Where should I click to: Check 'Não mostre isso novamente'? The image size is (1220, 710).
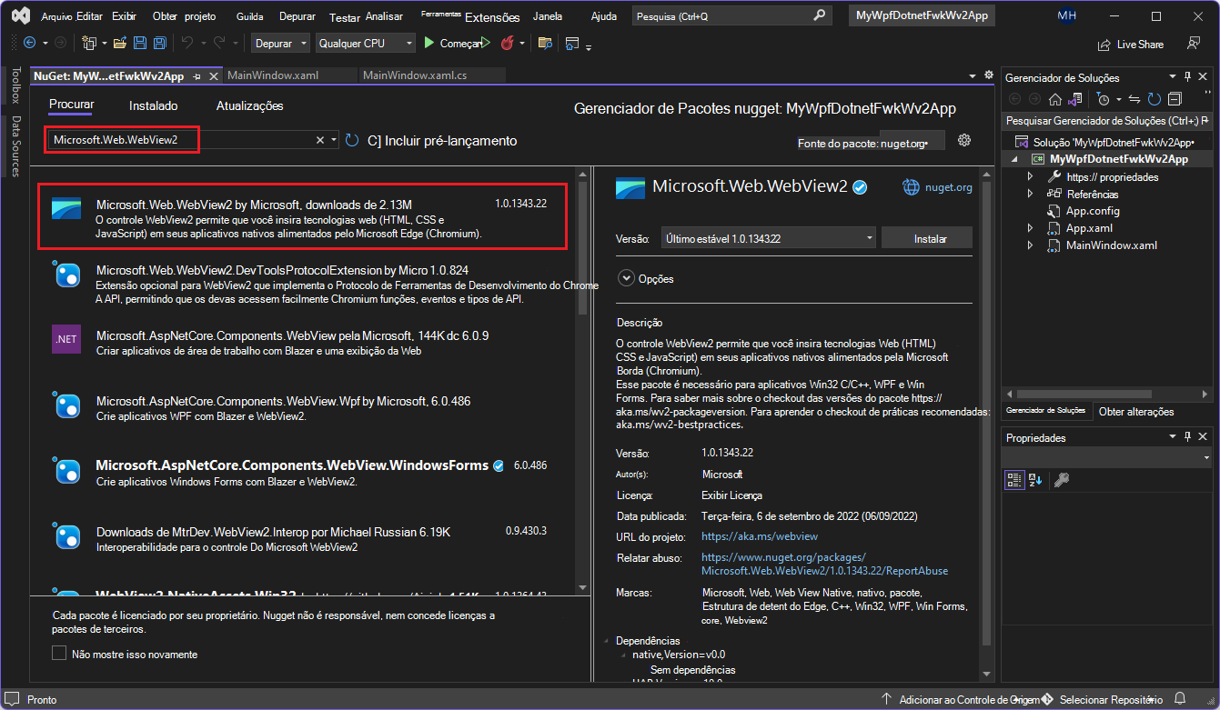pyautogui.click(x=59, y=654)
